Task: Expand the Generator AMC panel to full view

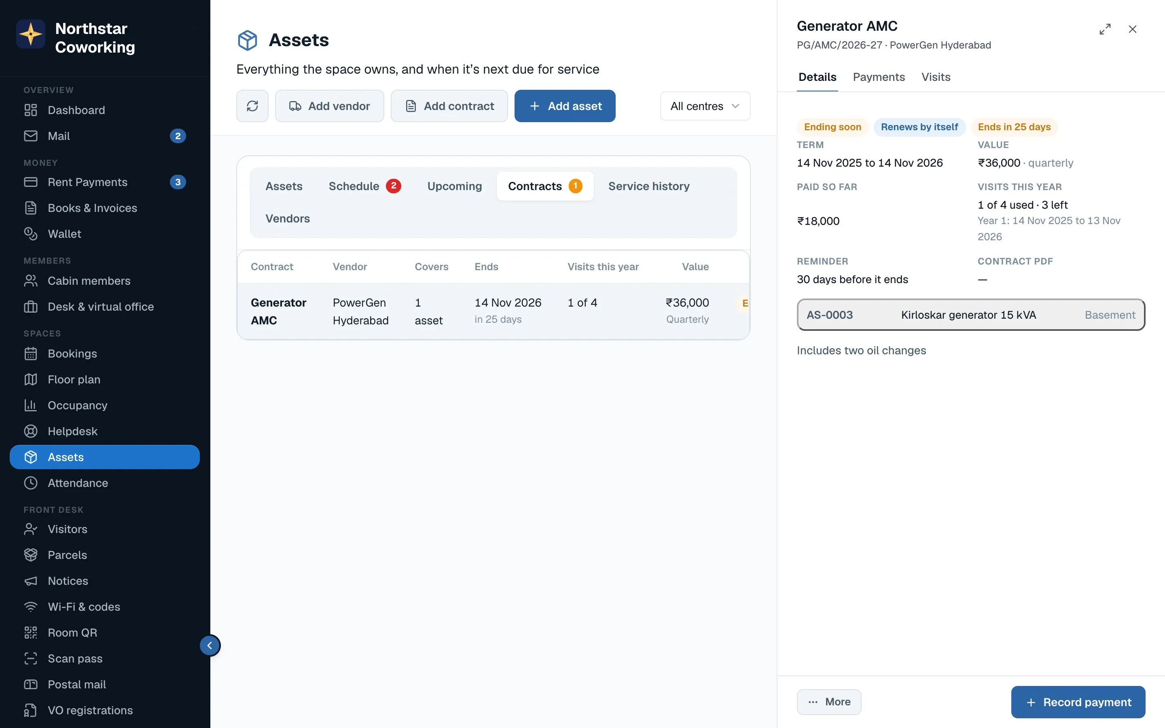Action: [x=1105, y=30]
